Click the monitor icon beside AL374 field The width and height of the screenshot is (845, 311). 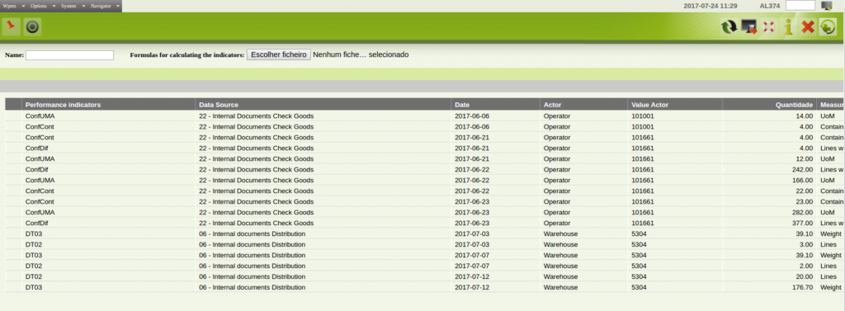[x=827, y=6]
